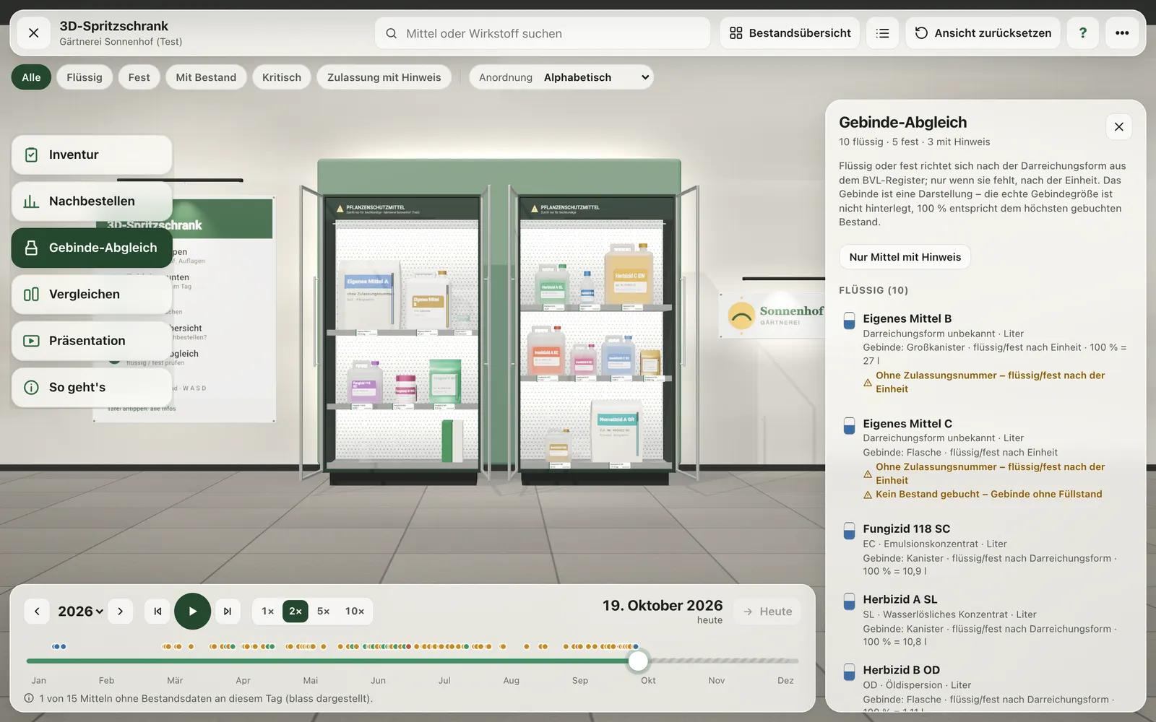1156x722 pixels.
Task: Go to previous year with left chevron
Action: [x=37, y=612]
